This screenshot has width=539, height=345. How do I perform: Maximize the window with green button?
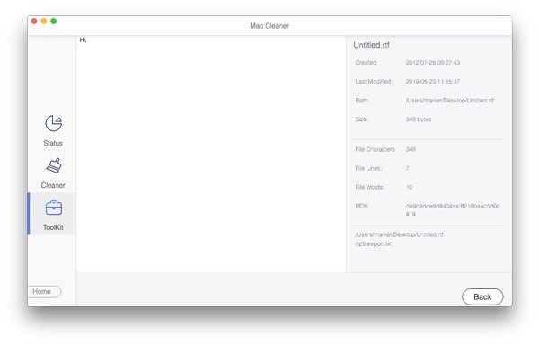(x=54, y=21)
